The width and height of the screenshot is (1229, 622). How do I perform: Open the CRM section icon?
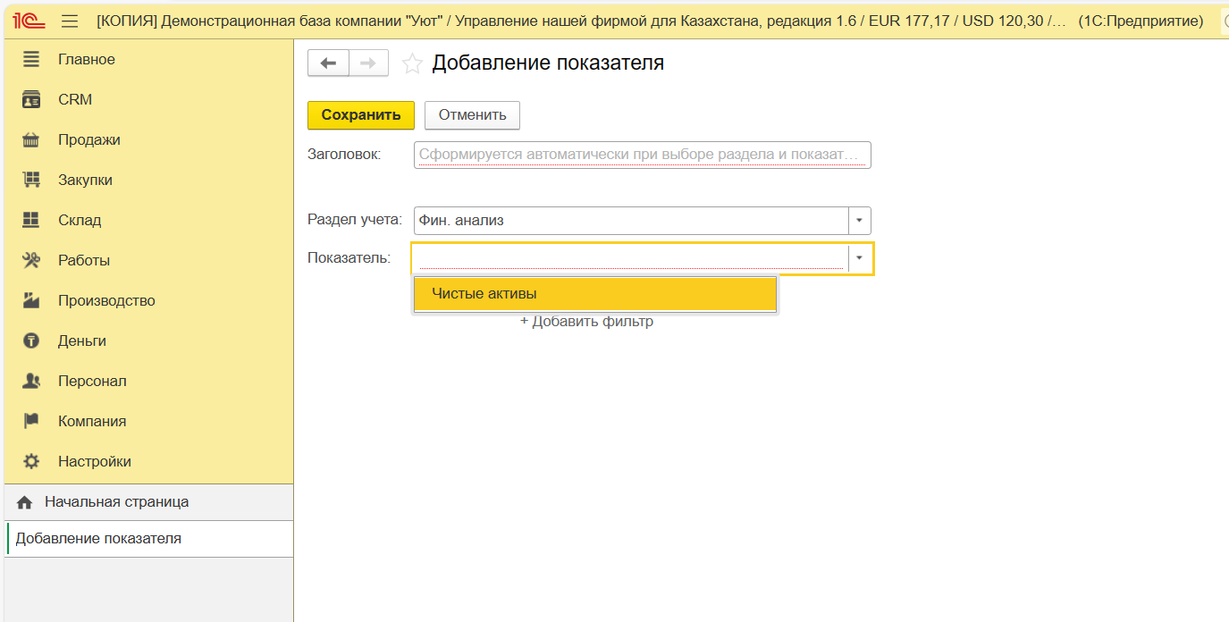pos(31,99)
